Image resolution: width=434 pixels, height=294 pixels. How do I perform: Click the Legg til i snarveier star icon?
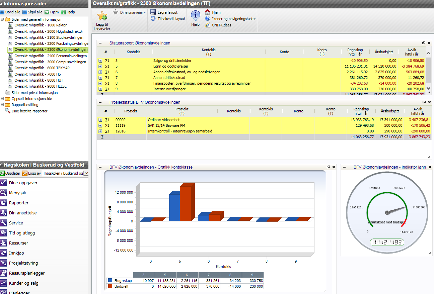pos(102,16)
